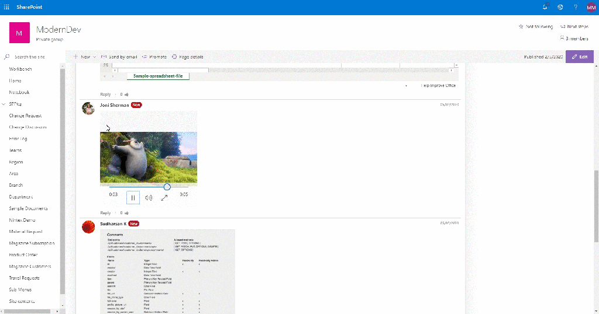This screenshot has height=314, width=599.
Task: Pause the playing video
Action: pyautogui.click(x=133, y=198)
